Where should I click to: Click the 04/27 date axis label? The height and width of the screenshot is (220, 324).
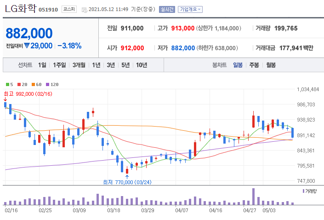pos(250,210)
